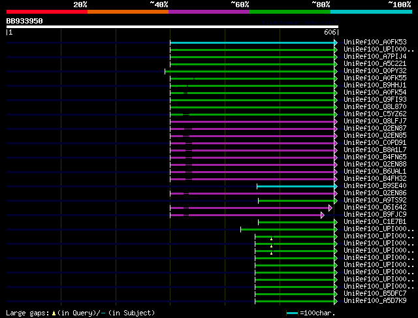Select the UniRef100_B9SE40 label
Viewport: 418px width, 318px height.
(x=375, y=186)
